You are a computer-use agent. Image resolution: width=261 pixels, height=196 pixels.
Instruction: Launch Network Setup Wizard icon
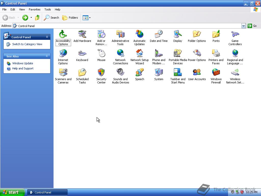(x=139, y=53)
